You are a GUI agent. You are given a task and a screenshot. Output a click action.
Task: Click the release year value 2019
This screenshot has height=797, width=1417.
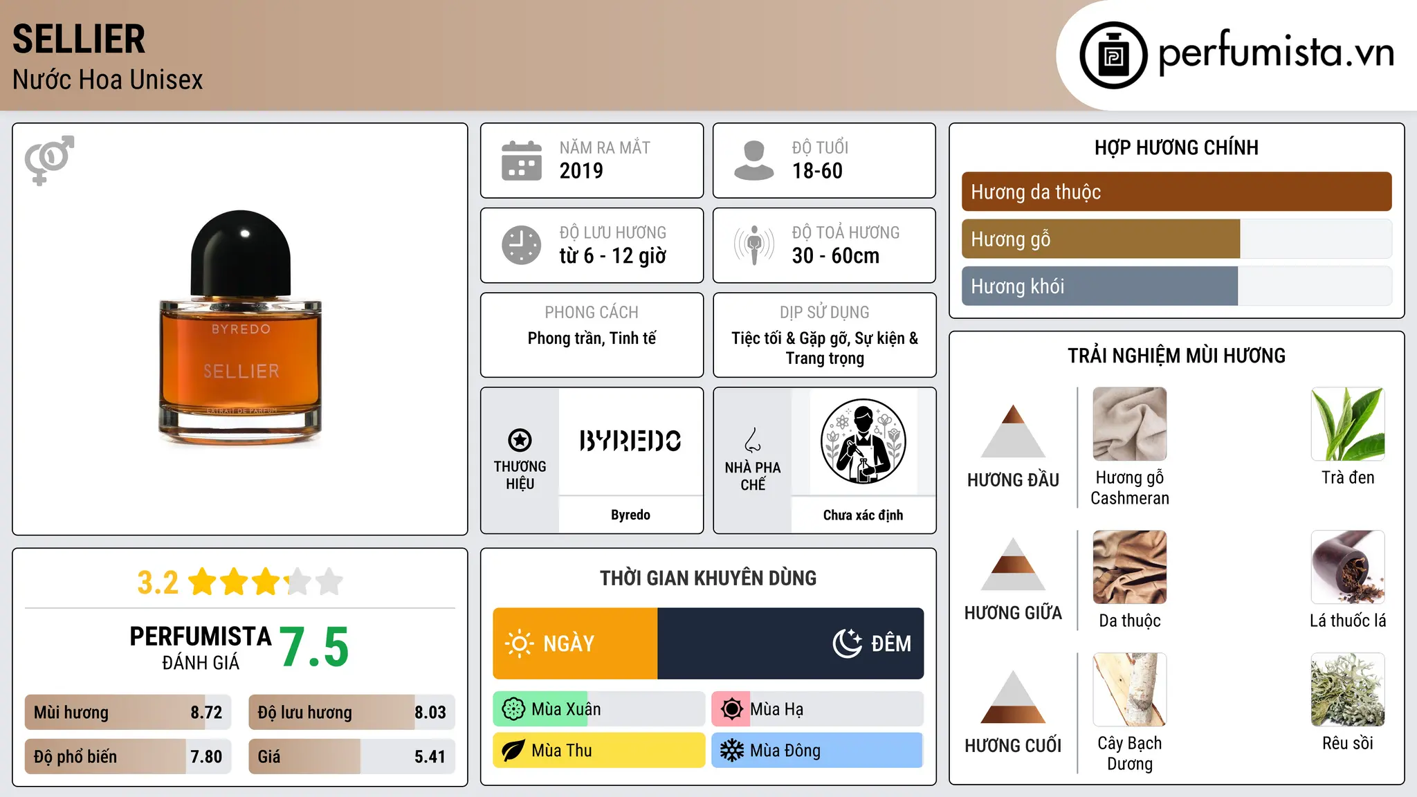(x=581, y=171)
